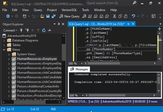The height and width of the screenshot is (112, 163).
Task: Select the Person.vAdditionalContactInfo view
Action: 38,86
